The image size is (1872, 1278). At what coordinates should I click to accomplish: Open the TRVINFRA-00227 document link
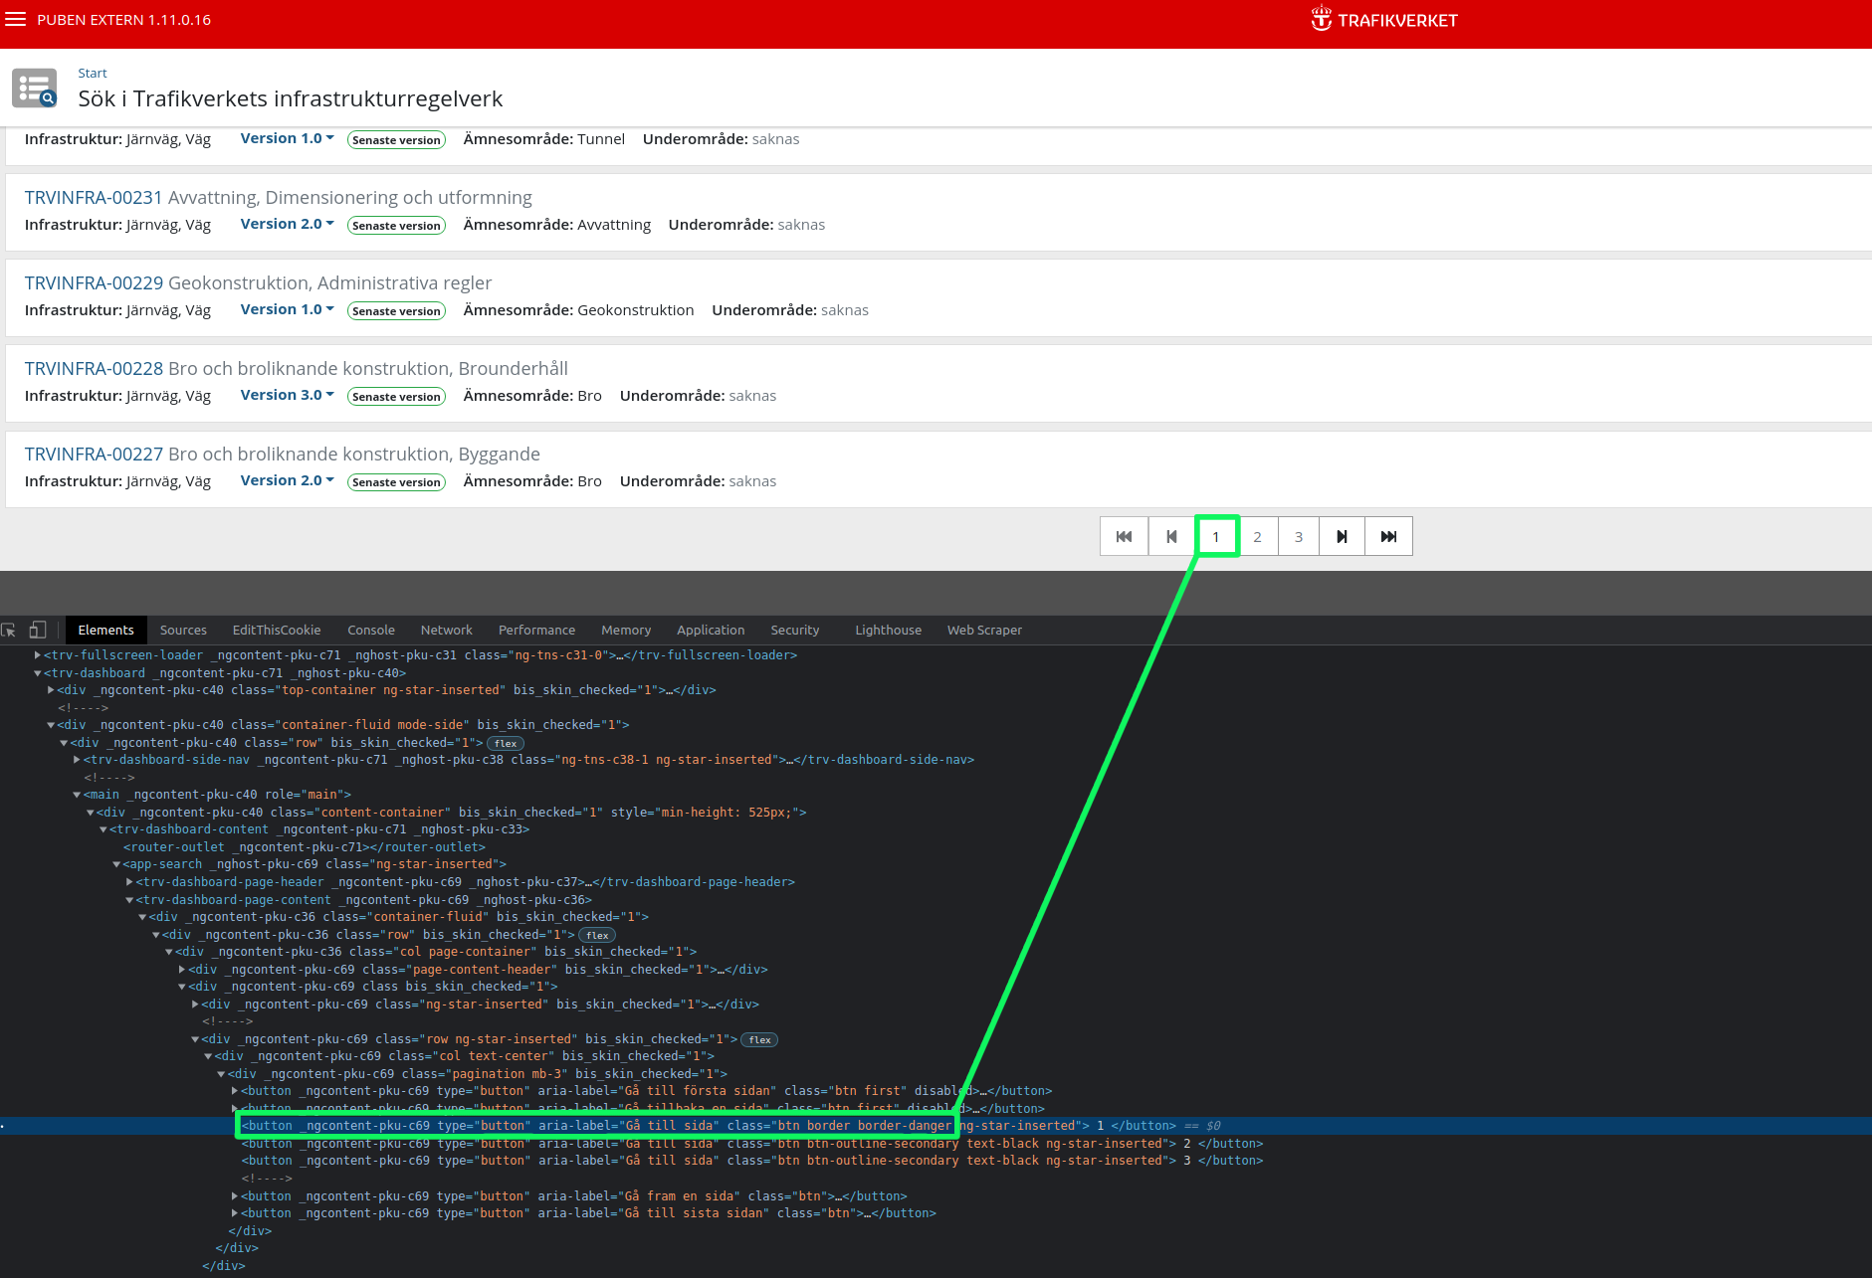(94, 455)
